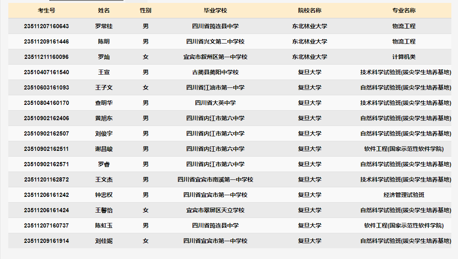Click the school 四川省江油市第一中学

(x=215, y=87)
